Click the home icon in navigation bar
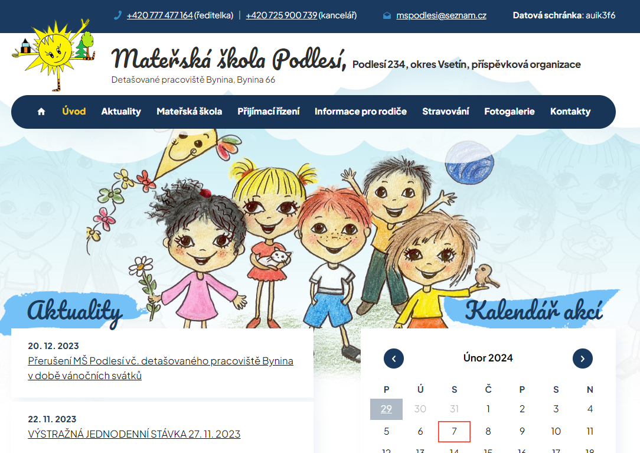This screenshot has height=453, width=640. (x=41, y=112)
